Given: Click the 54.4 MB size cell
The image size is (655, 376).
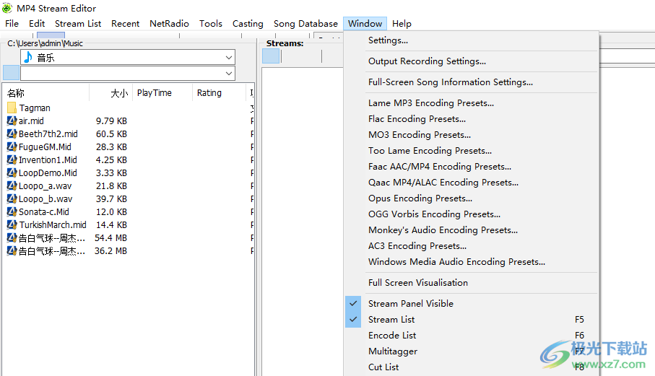Looking at the screenshot, I should [x=110, y=238].
